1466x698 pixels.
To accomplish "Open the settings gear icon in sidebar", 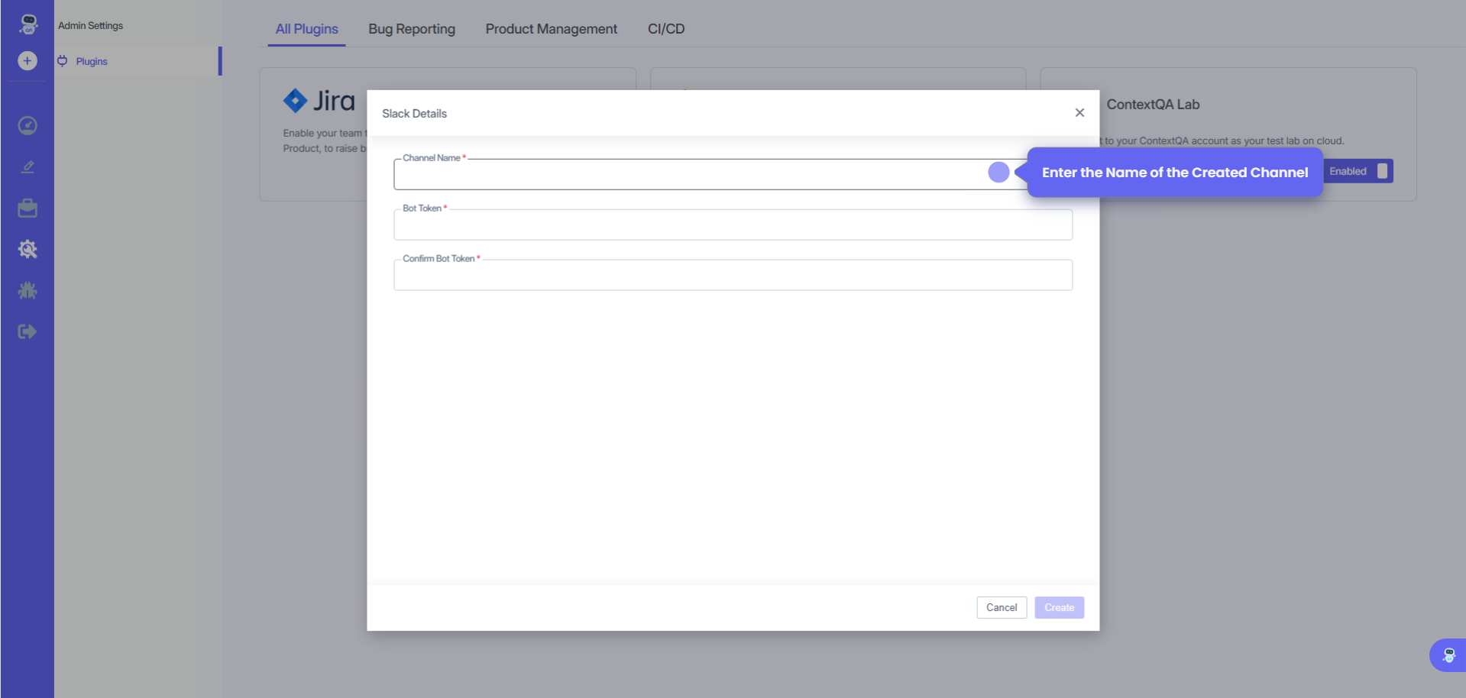I will click(x=28, y=250).
